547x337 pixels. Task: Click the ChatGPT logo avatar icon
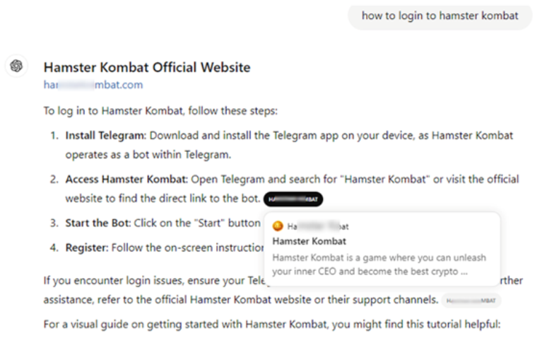[x=16, y=66]
